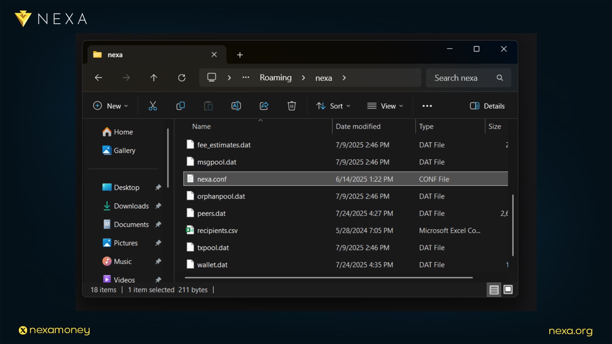
Task: Expand chevron after the PC icon
Action: point(229,78)
